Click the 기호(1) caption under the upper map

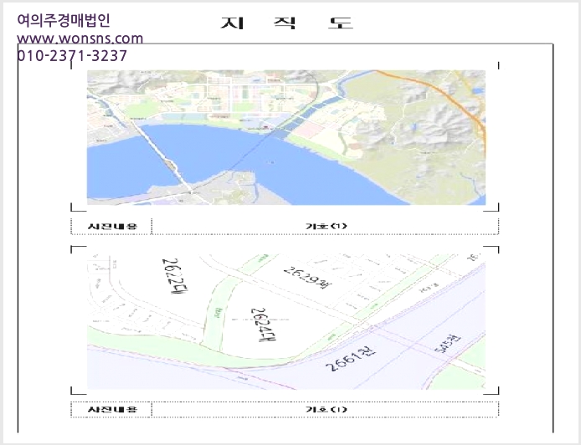[x=326, y=226]
